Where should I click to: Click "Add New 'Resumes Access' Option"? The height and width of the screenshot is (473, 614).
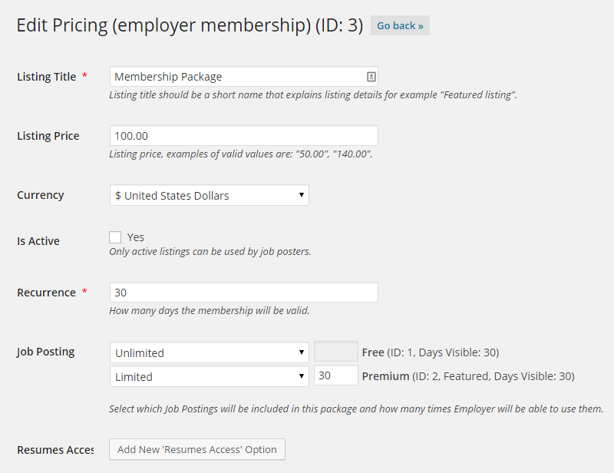click(196, 449)
